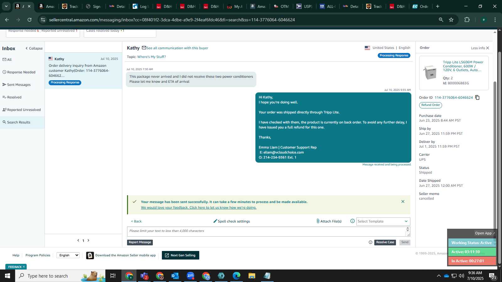Open the Select Template dropdown

click(383, 221)
